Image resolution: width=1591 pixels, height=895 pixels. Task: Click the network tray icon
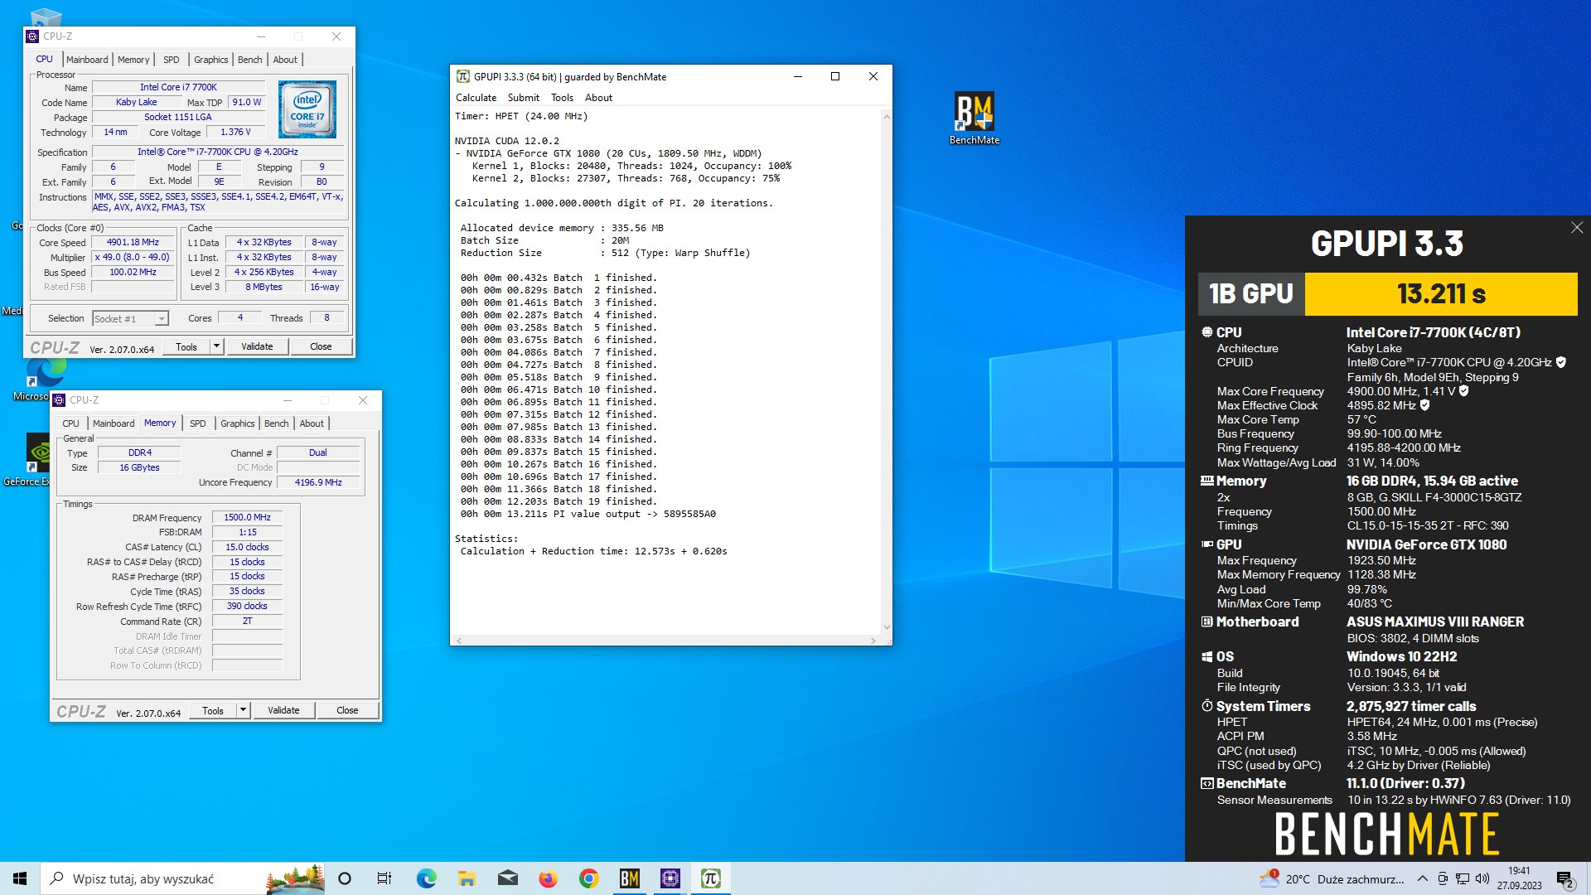1463,878
